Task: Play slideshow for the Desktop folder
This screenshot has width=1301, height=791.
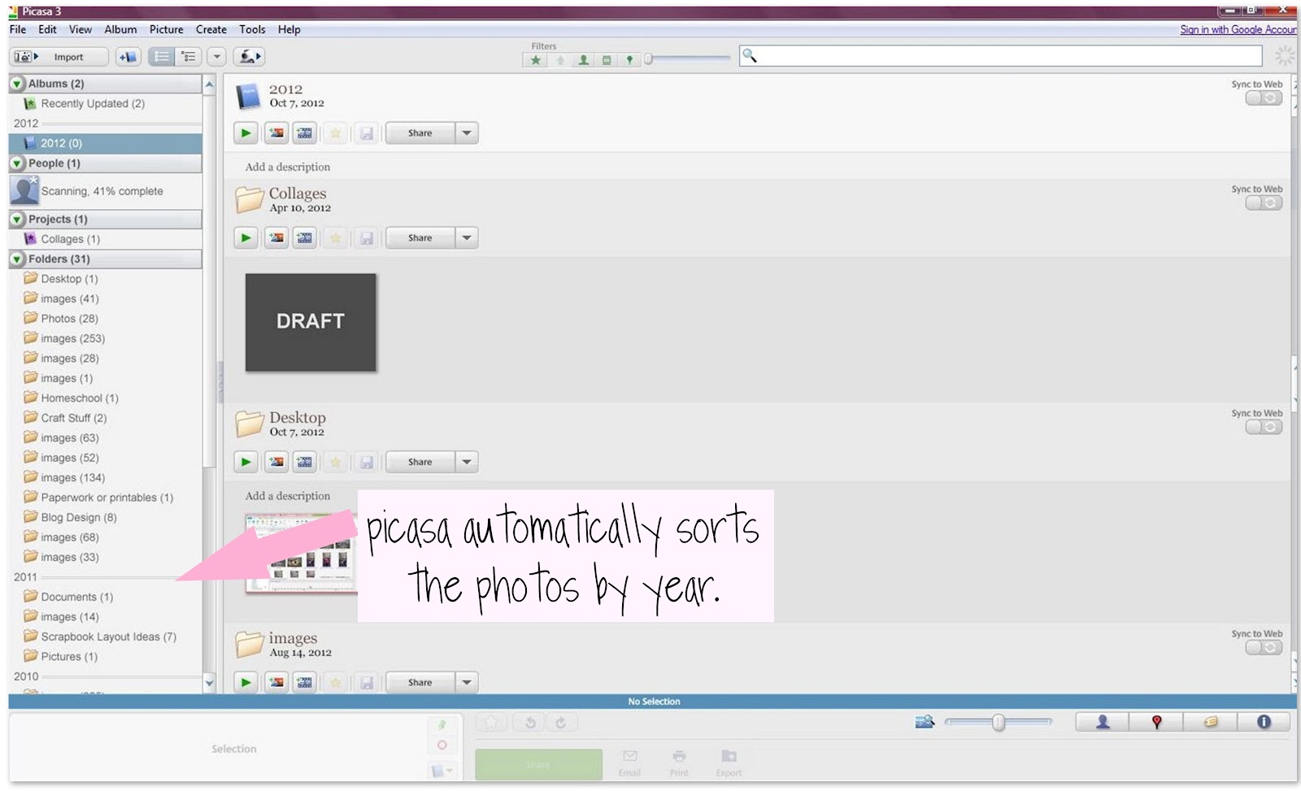Action: pyautogui.click(x=246, y=463)
